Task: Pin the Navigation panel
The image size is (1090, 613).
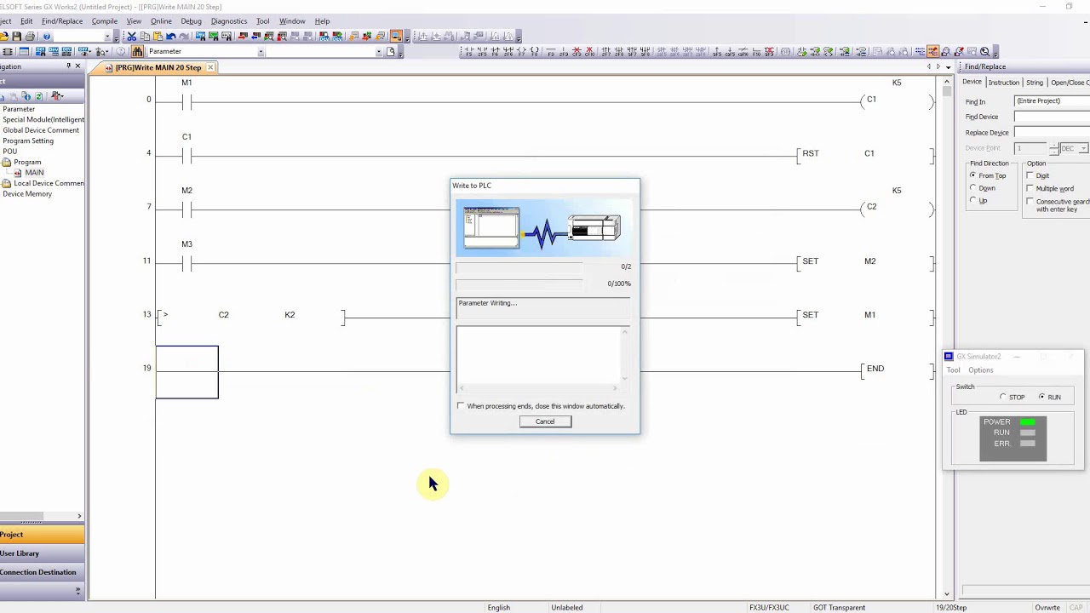Action: pos(69,66)
